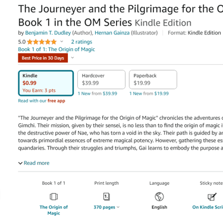Select the Hardcover $39.99 format option
This screenshot has width=223, height=218.
pos(101,79)
